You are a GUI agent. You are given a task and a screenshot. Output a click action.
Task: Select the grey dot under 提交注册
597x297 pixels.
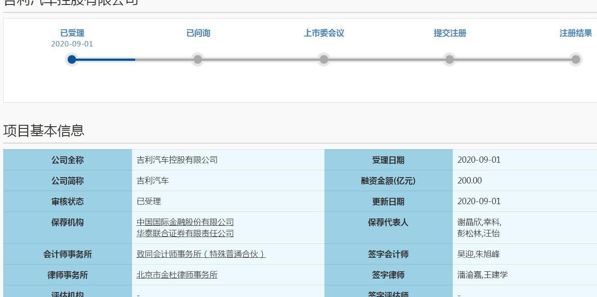point(449,59)
